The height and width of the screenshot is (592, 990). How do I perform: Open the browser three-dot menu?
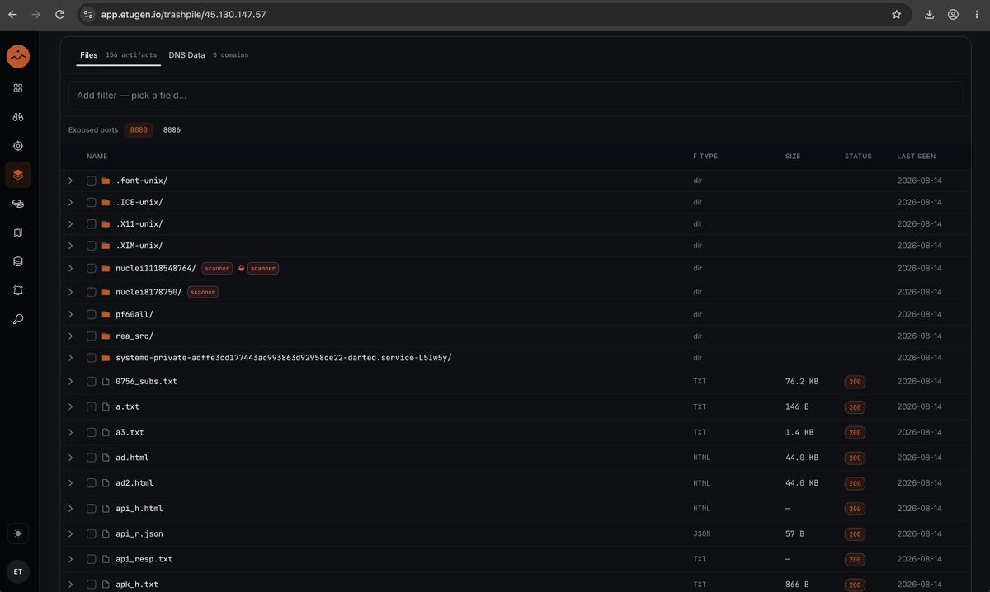pyautogui.click(x=976, y=14)
